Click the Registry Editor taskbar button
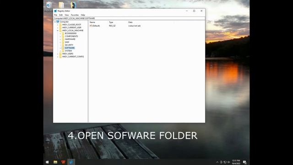This screenshot has height=165, width=293. point(71,162)
